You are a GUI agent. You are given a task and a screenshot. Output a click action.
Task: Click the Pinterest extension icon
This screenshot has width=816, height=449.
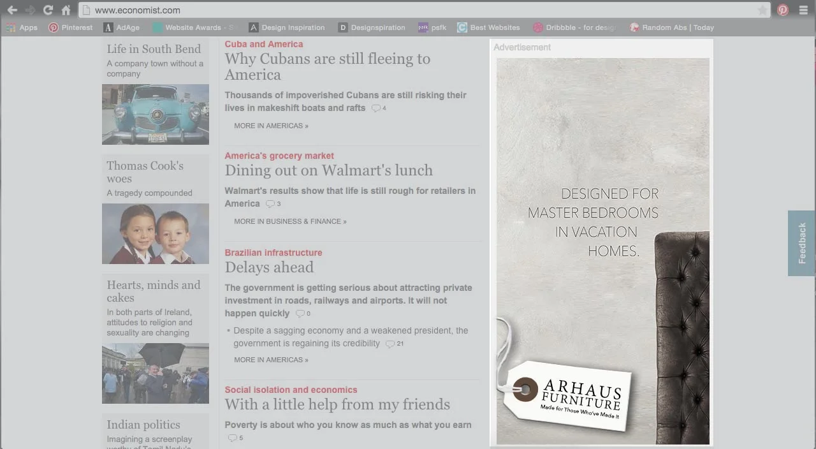[783, 10]
